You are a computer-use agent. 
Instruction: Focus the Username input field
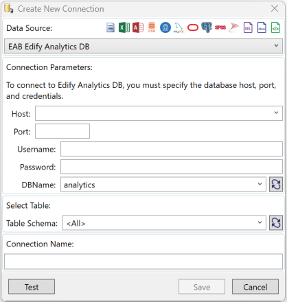pos(172,149)
